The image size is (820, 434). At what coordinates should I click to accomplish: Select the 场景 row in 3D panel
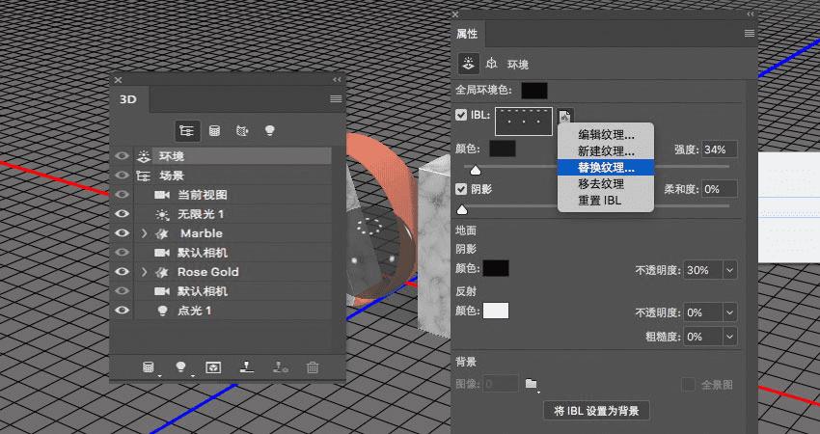232,176
